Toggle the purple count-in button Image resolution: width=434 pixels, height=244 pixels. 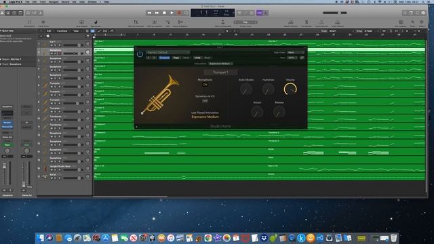[x=259, y=13]
